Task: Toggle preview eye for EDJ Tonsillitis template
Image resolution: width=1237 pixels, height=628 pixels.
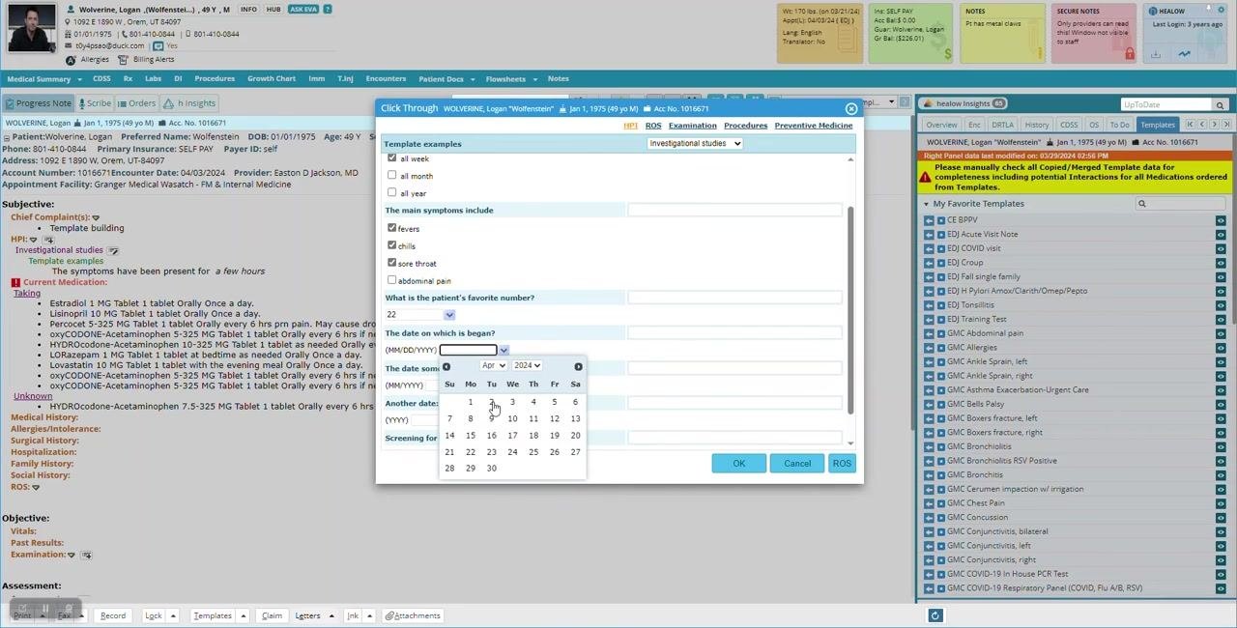Action: point(1221,305)
